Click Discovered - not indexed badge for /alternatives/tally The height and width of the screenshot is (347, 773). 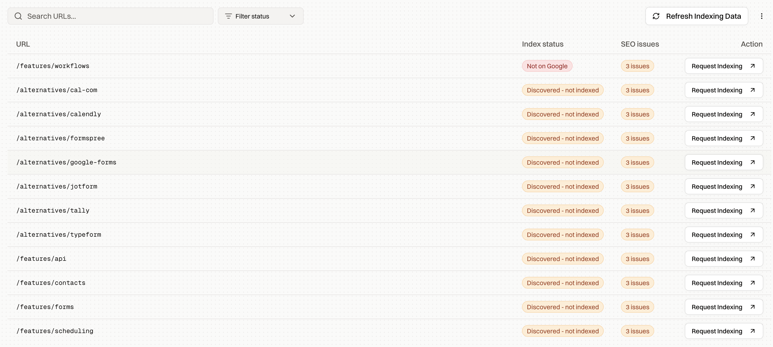point(563,211)
